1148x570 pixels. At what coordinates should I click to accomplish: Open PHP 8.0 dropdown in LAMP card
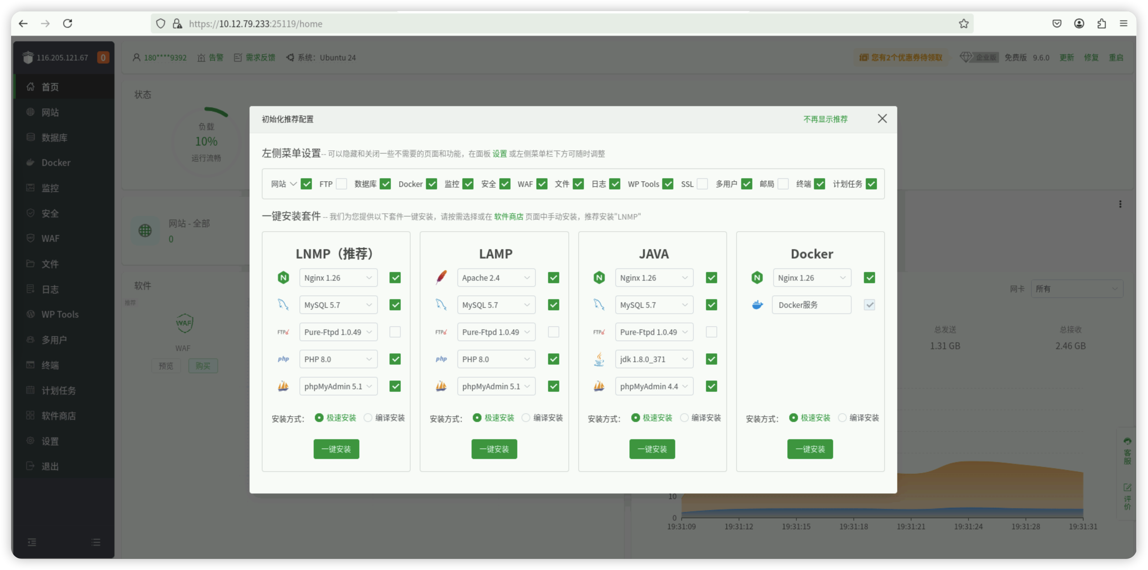(496, 359)
